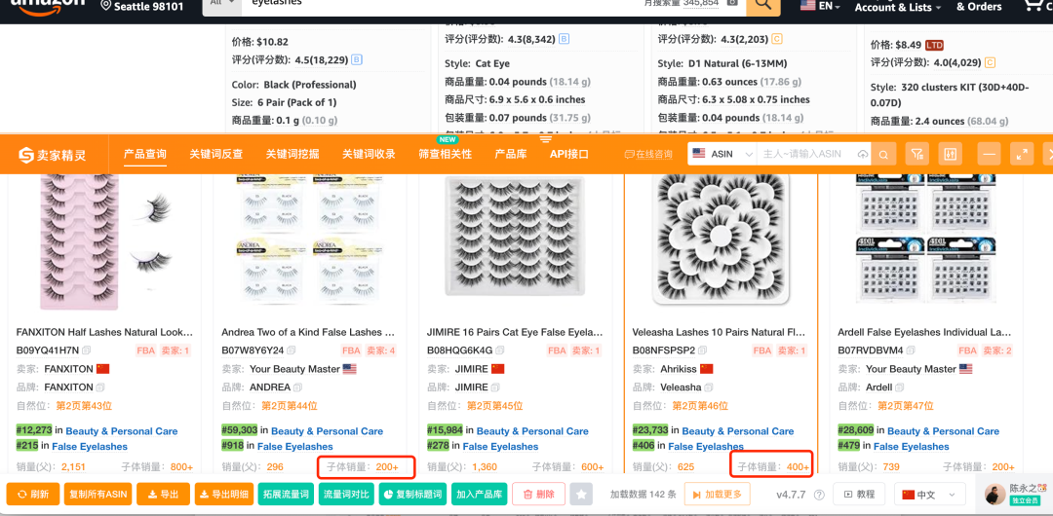Click the 删除 delete button
Screen dimensions: 1053x516
538,495
